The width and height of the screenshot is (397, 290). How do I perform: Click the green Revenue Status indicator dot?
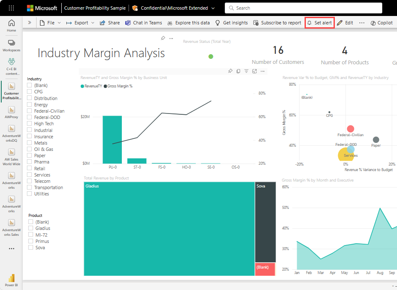pyautogui.click(x=210, y=56)
